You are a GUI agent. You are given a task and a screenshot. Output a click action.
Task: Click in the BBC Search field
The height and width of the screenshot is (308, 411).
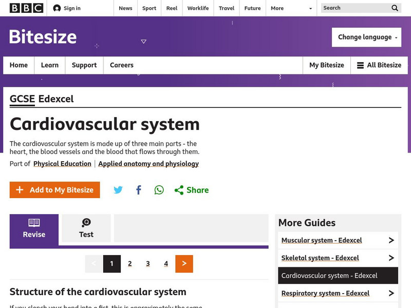[x=356, y=8]
